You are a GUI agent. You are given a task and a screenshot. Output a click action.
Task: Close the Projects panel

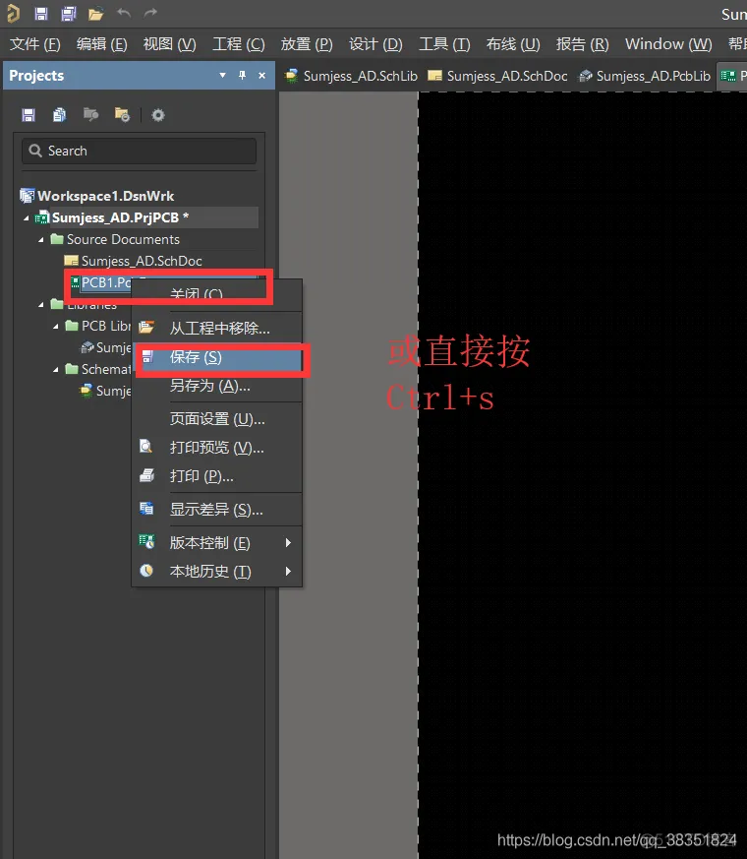pyautogui.click(x=262, y=75)
